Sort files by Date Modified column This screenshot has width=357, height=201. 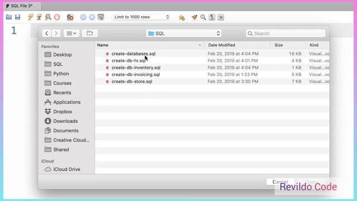238,45
